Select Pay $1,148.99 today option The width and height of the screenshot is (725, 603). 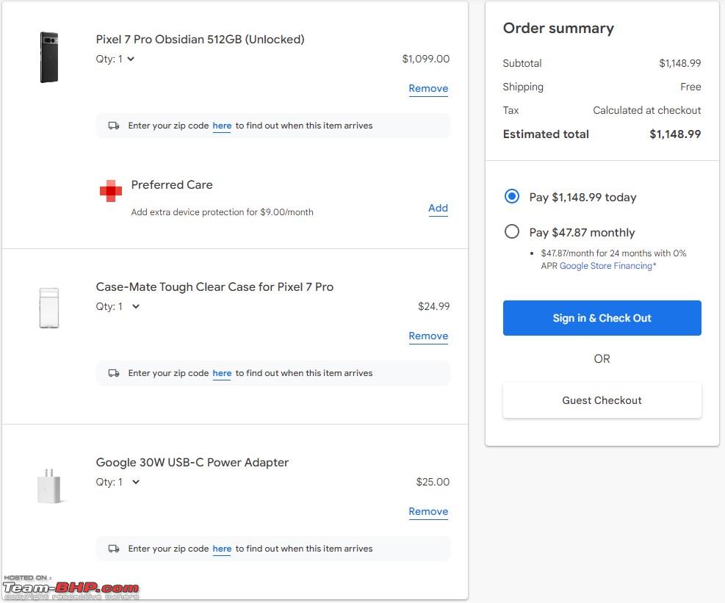[x=512, y=197]
